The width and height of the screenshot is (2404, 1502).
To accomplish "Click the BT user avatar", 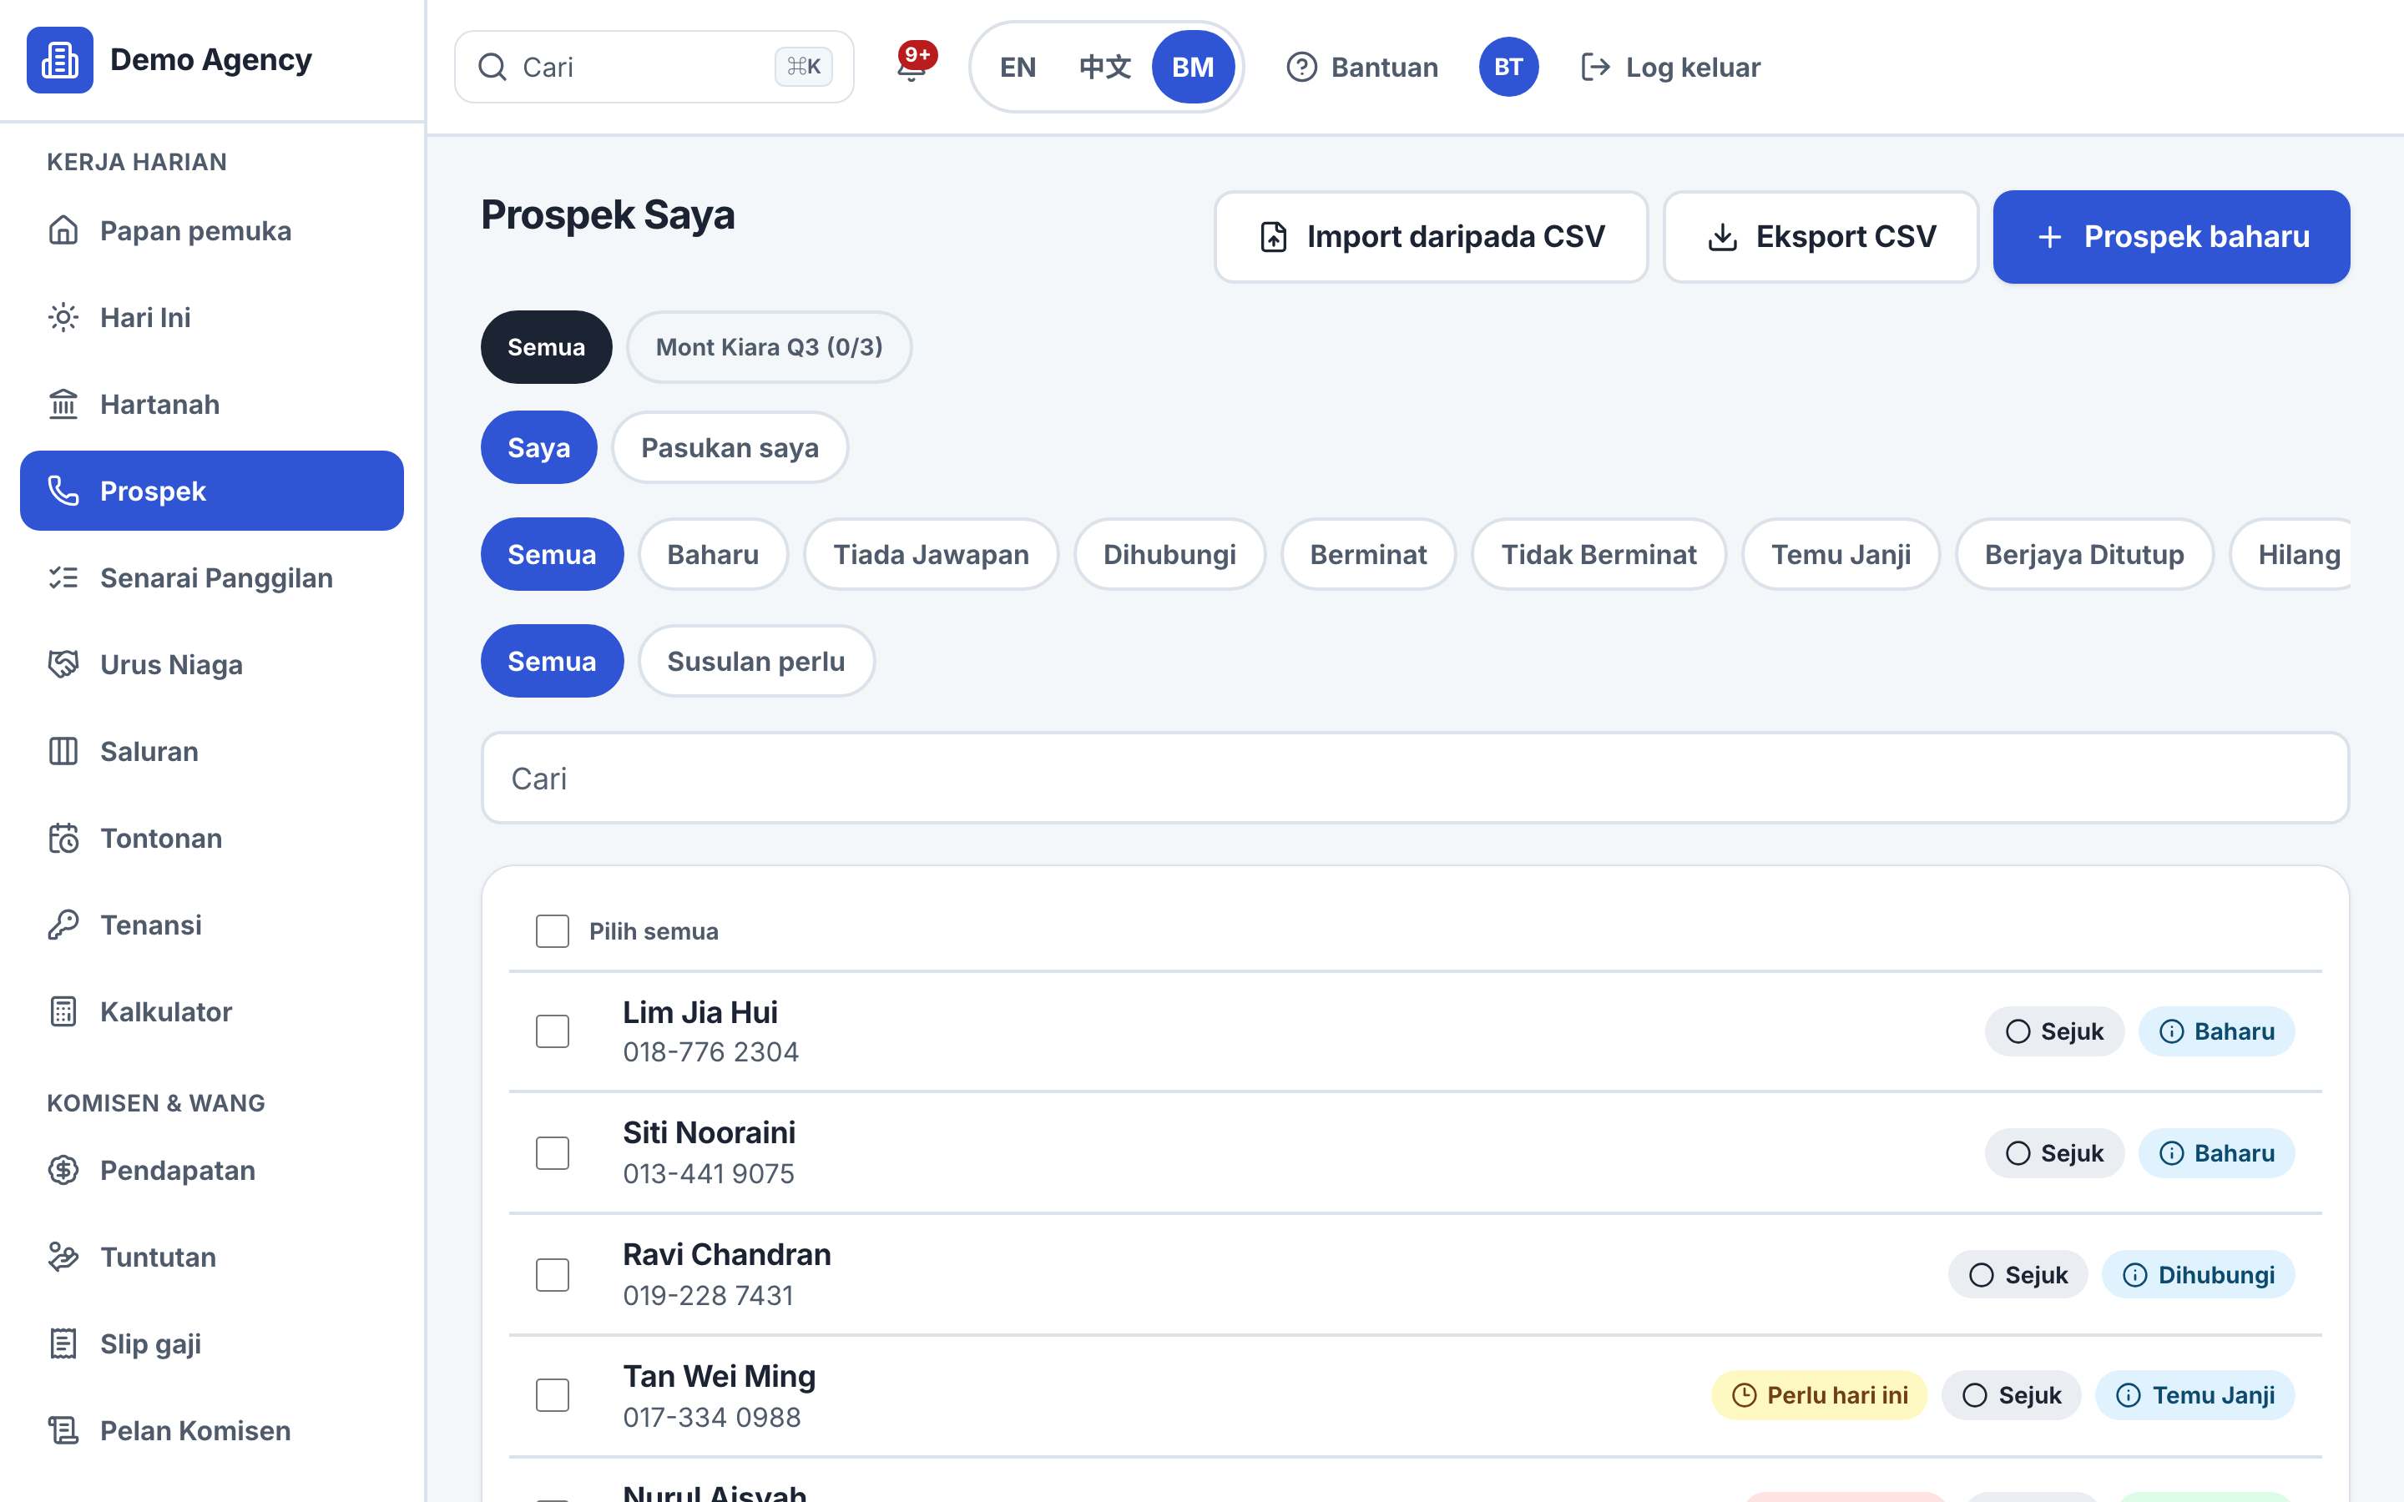I will click(x=1508, y=67).
